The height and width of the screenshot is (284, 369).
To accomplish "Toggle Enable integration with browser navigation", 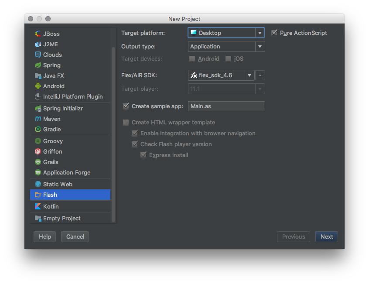I will pyautogui.click(x=135, y=133).
